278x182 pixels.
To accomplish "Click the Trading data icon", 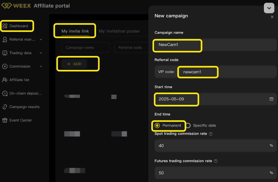I will tap(5, 53).
